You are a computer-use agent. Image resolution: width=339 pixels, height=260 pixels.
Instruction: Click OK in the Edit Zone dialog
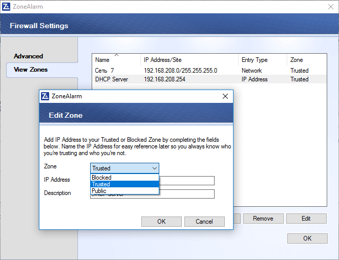[x=161, y=222]
